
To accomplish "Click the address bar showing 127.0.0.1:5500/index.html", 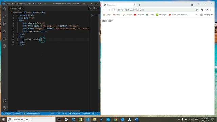I will [158, 10].
